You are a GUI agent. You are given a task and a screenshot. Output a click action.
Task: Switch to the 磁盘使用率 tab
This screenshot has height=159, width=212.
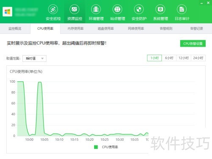106,29
